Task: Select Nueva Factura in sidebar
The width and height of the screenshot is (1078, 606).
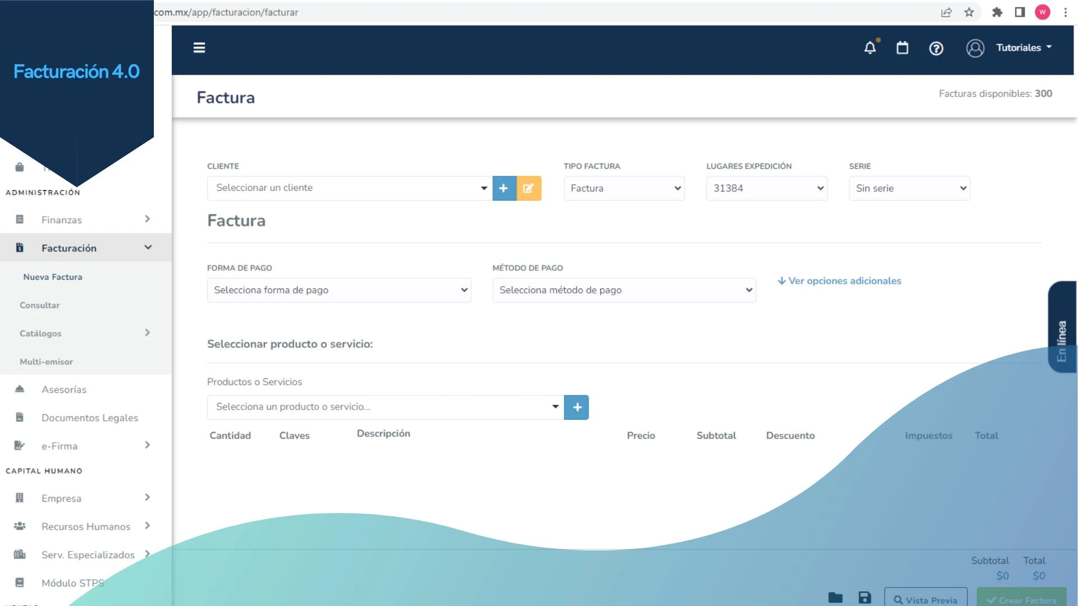Action: pyautogui.click(x=53, y=277)
